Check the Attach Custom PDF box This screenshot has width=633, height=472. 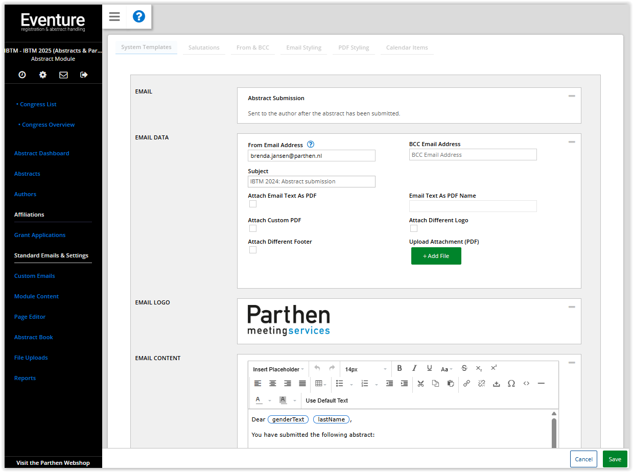coord(253,228)
